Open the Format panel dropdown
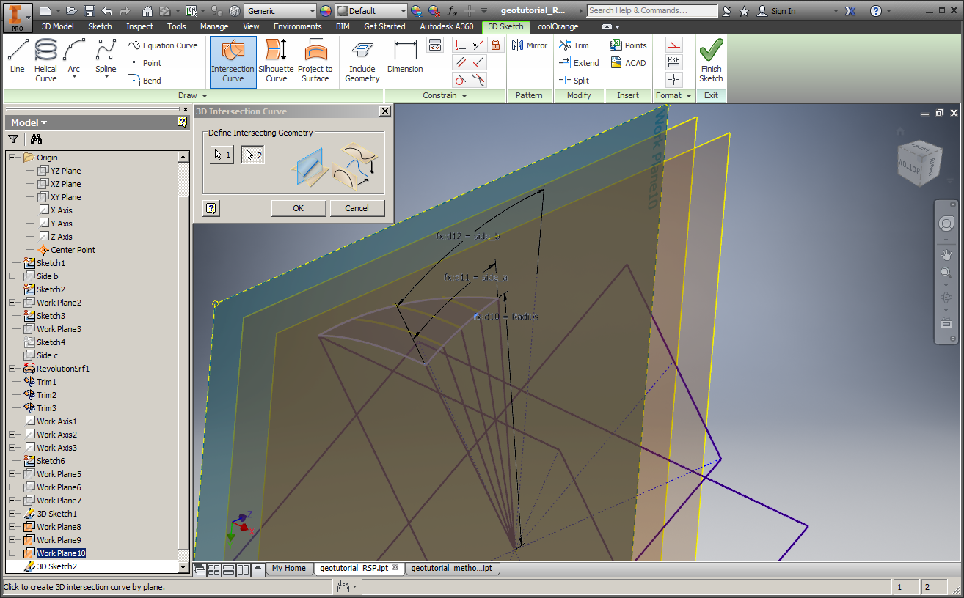The width and height of the screenshot is (964, 598). [673, 95]
